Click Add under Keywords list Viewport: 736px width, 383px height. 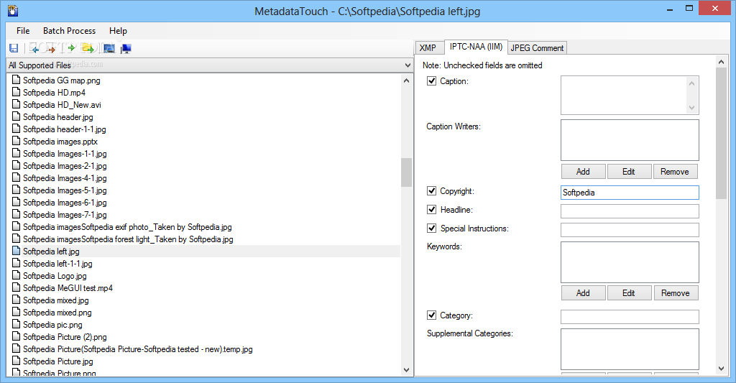[x=583, y=293]
